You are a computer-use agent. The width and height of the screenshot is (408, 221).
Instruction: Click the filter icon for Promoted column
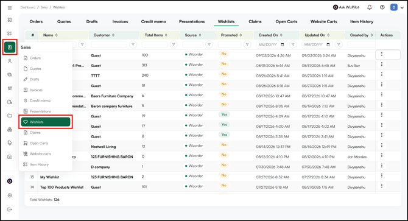[x=247, y=44]
